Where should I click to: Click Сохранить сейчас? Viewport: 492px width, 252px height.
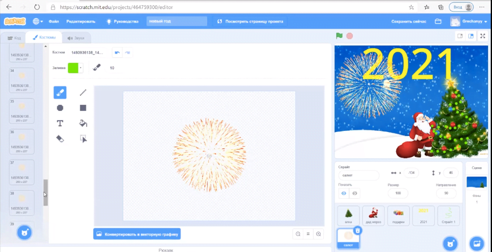[x=409, y=22]
